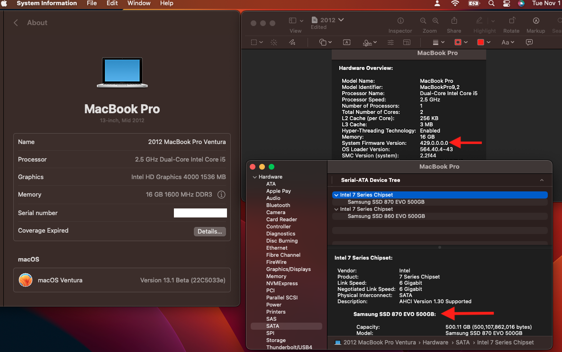Viewport: 562px width, 352px height.
Task: Open Adjust Color sliders tool
Action: point(390,42)
